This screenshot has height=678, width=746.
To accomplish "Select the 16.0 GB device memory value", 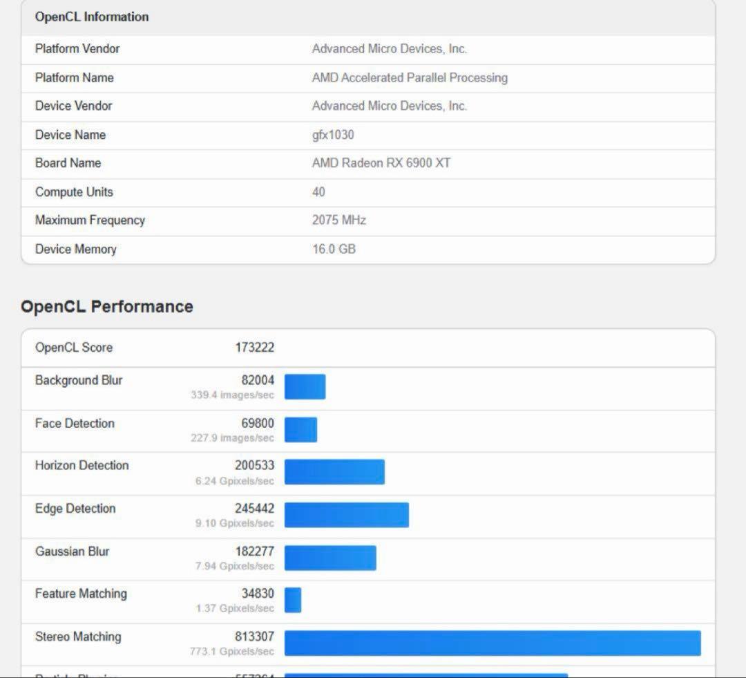I will click(x=334, y=249).
